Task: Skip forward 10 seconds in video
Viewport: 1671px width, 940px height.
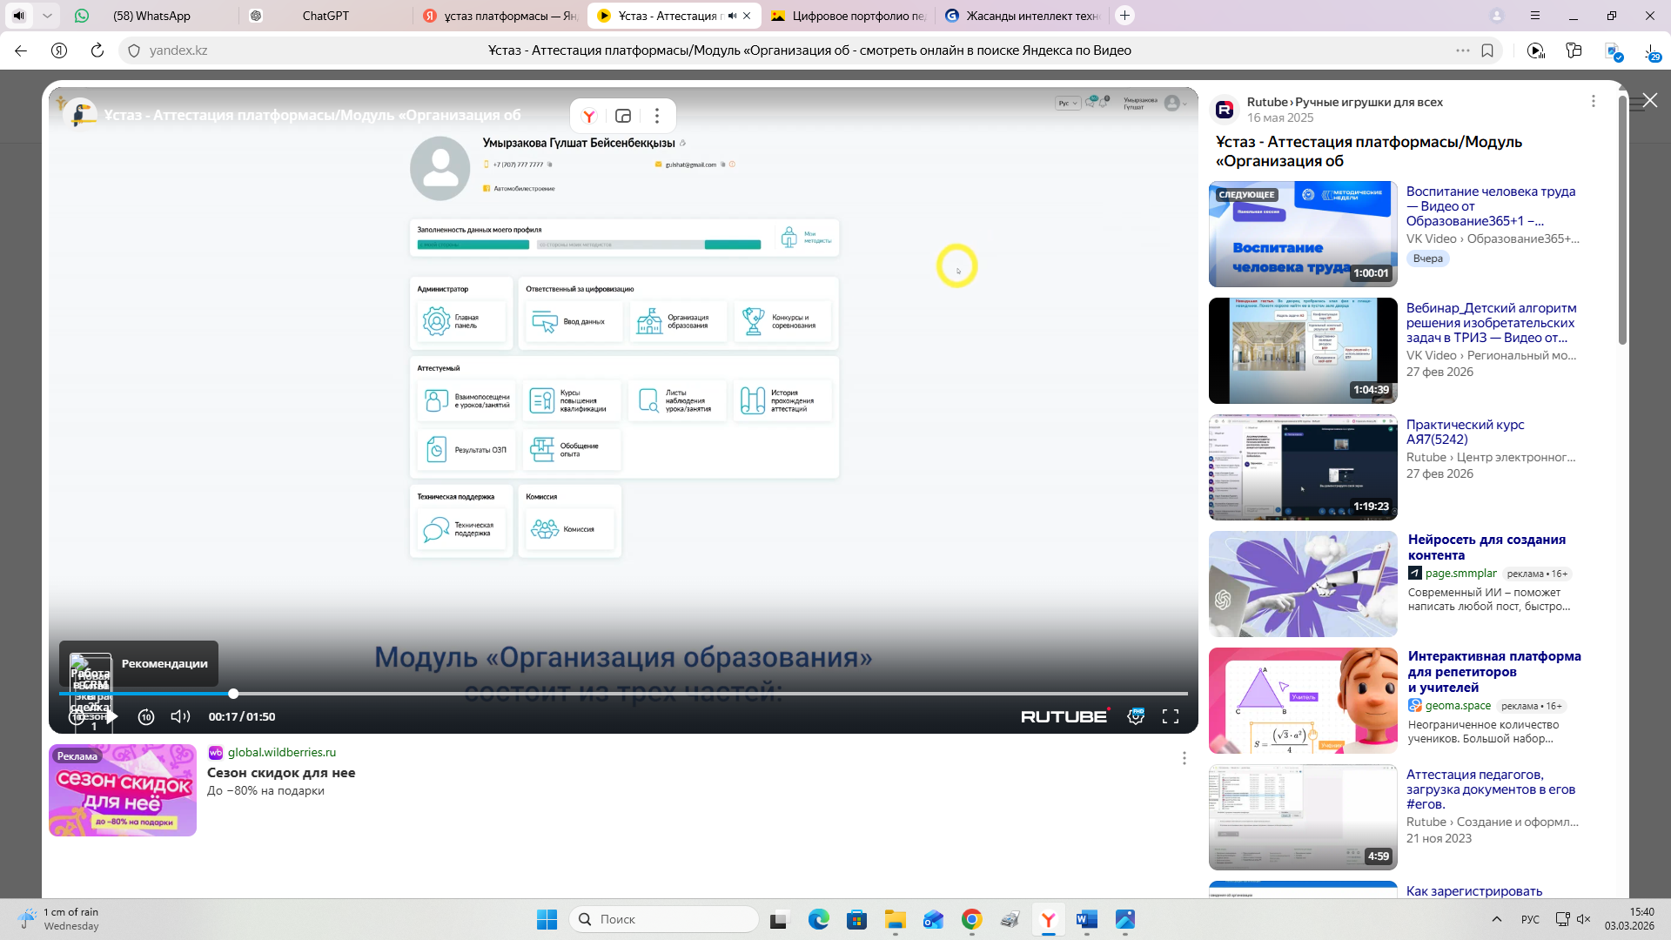Action: click(146, 716)
